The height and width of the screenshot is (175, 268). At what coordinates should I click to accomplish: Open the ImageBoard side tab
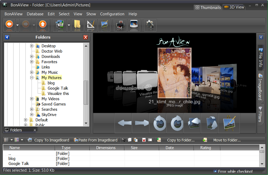pyautogui.click(x=261, y=87)
